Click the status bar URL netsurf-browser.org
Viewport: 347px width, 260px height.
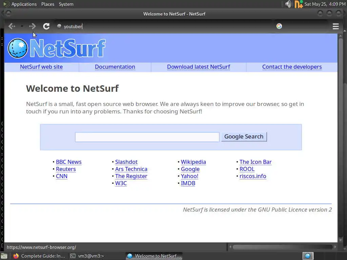click(41, 247)
